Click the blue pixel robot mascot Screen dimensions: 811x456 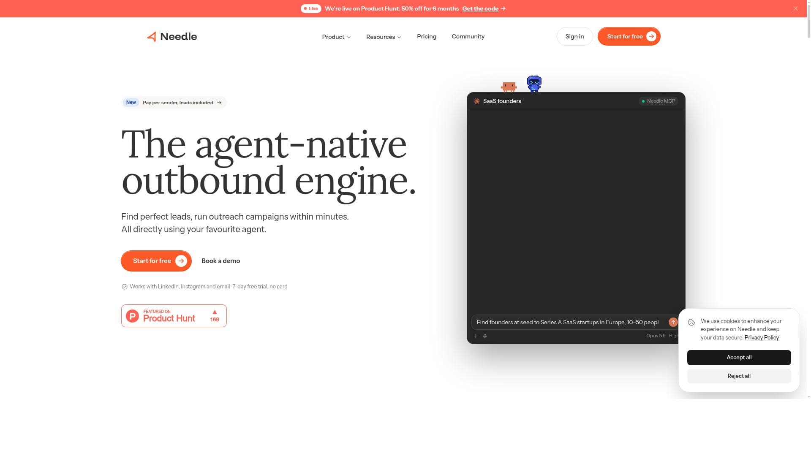534,84
